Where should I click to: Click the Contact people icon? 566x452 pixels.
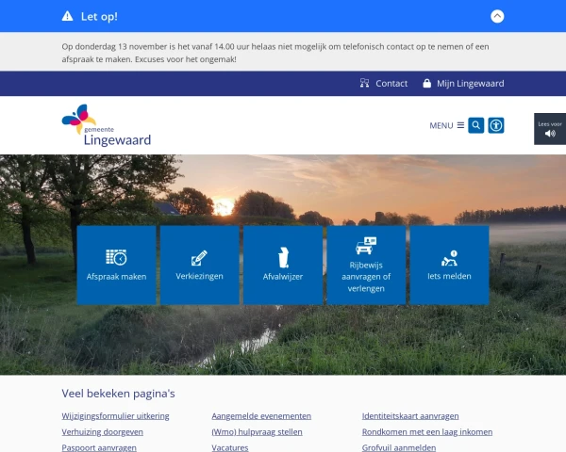click(364, 83)
